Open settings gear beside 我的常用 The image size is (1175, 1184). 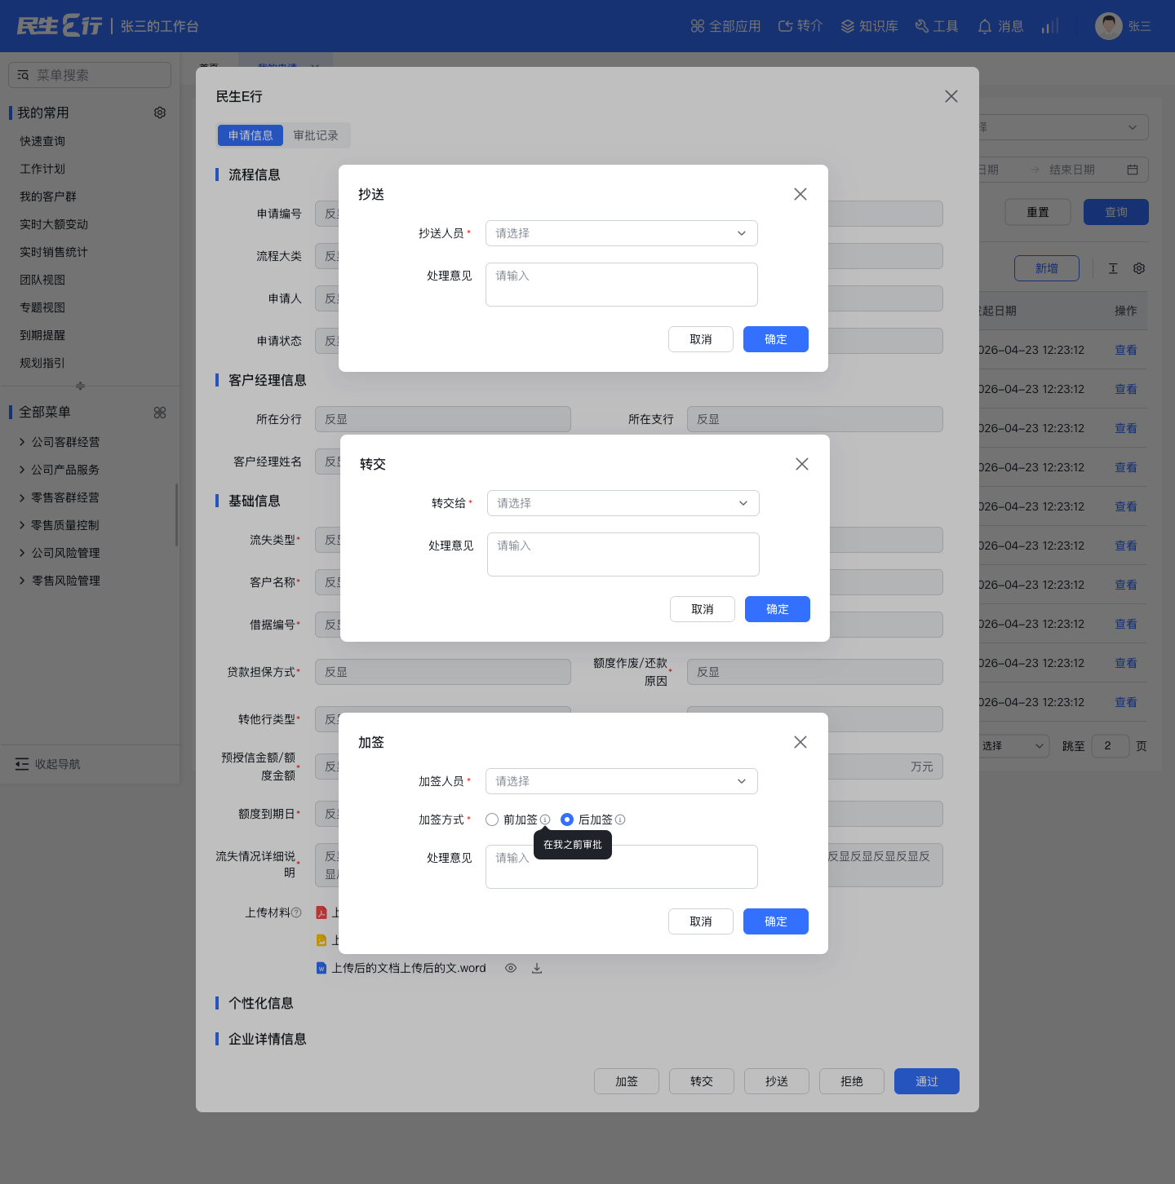(x=160, y=113)
